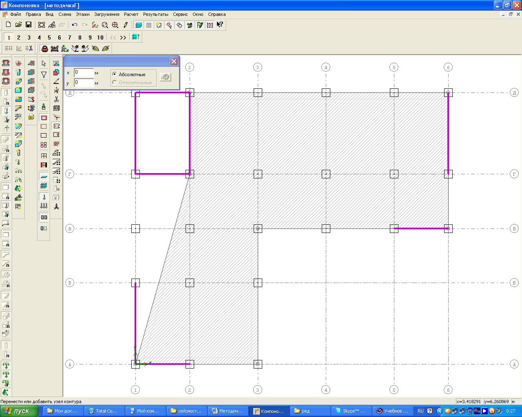
Task: Click the >> next floors arrows
Action: 123,37
